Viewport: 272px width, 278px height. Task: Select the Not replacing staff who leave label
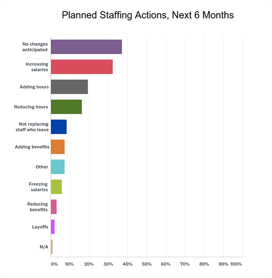pyautogui.click(x=34, y=127)
